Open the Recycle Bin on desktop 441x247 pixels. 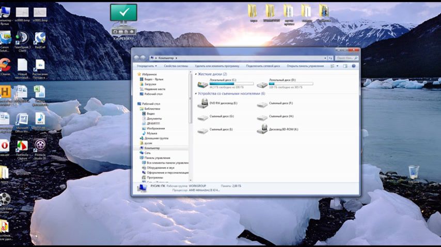tap(414, 174)
